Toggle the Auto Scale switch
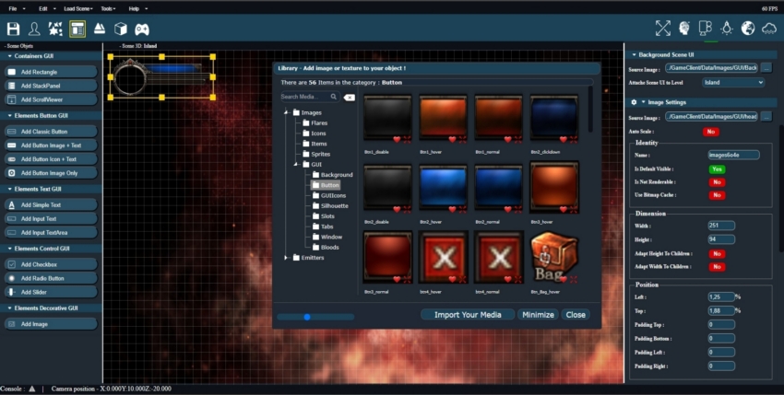The width and height of the screenshot is (784, 395). click(712, 132)
